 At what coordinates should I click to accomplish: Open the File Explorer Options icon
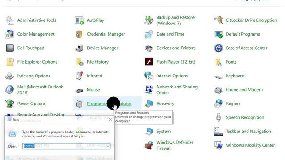tap(10, 62)
